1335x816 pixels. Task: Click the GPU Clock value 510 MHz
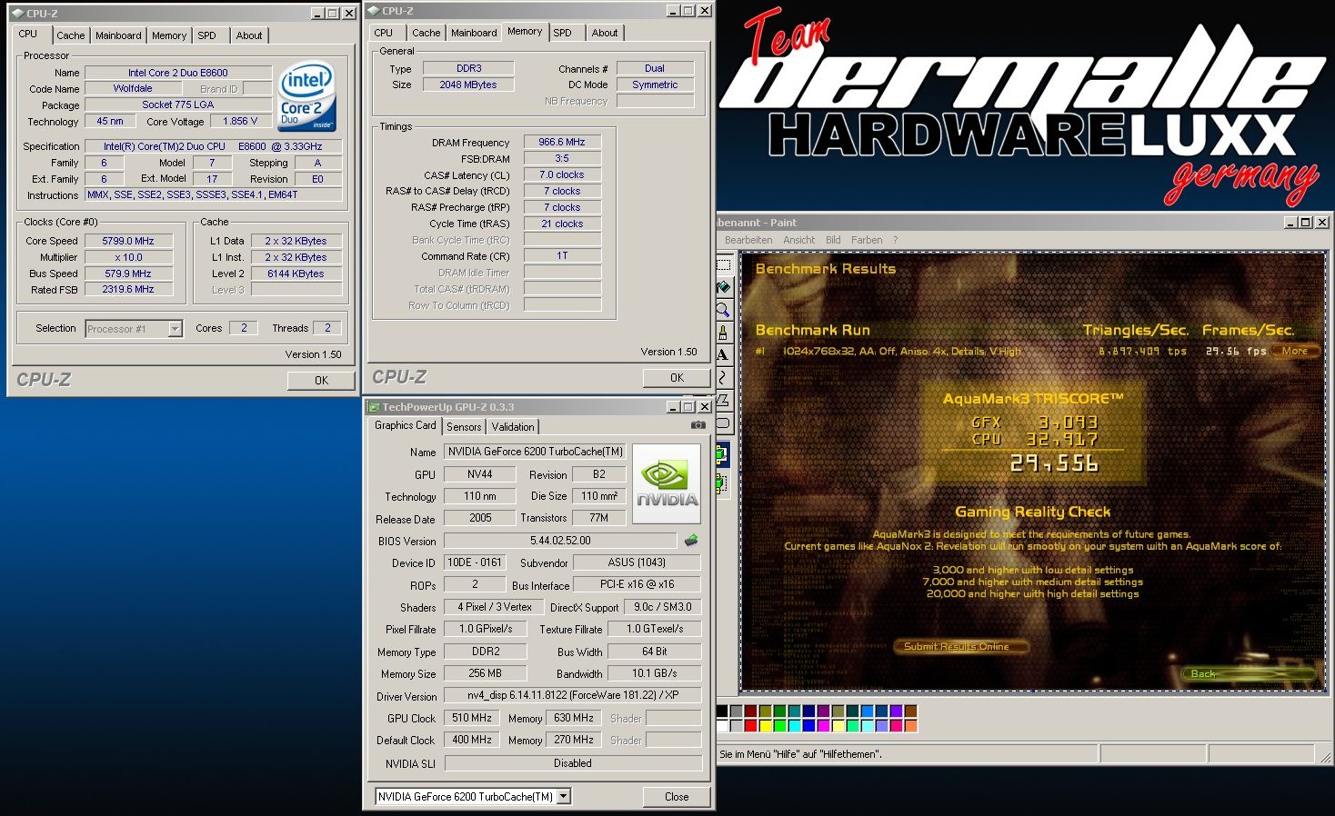point(472,718)
